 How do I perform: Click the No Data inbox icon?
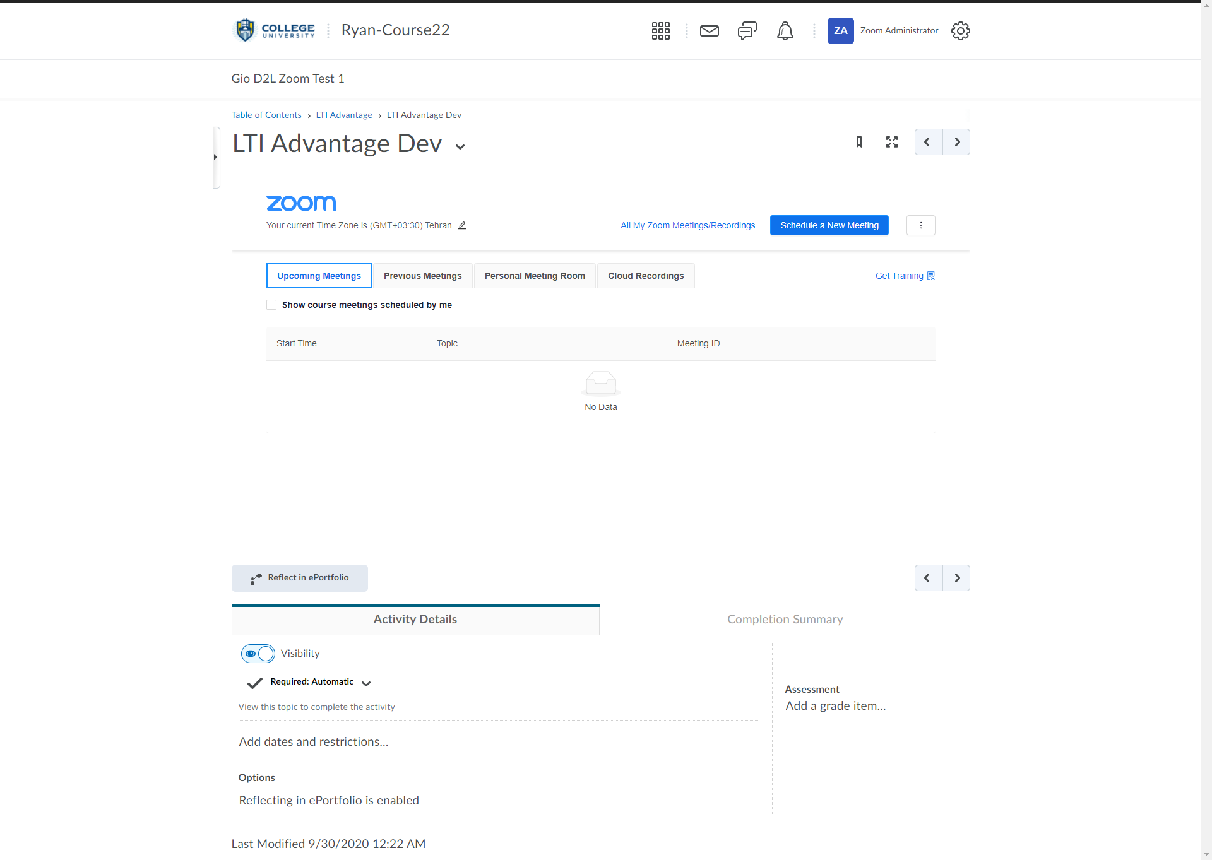click(x=600, y=384)
